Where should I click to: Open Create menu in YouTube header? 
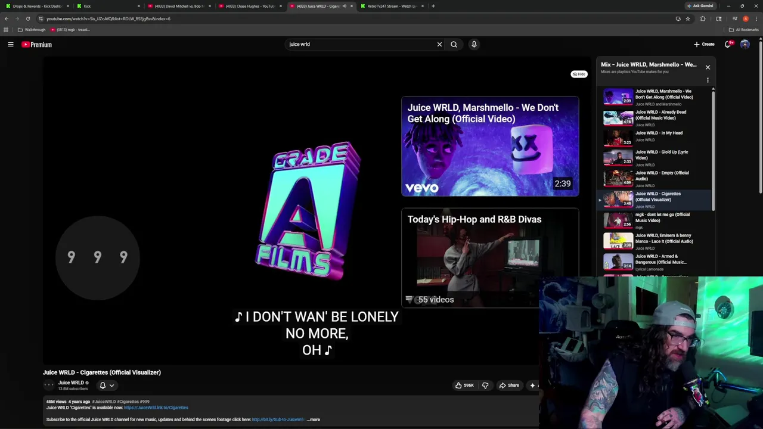click(x=704, y=44)
